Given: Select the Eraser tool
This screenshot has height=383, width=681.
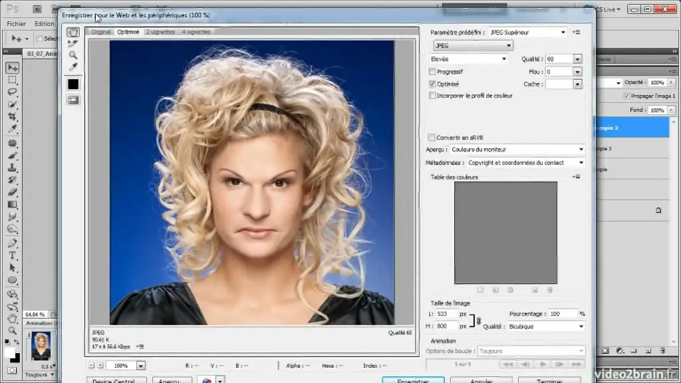Looking at the screenshot, I should click(12, 192).
